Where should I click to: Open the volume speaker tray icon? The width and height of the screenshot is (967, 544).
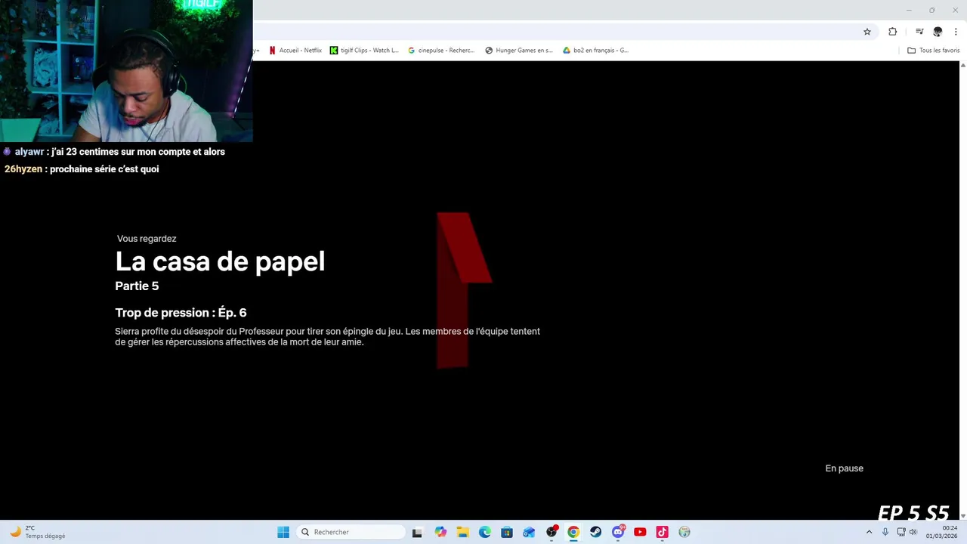[x=913, y=532]
